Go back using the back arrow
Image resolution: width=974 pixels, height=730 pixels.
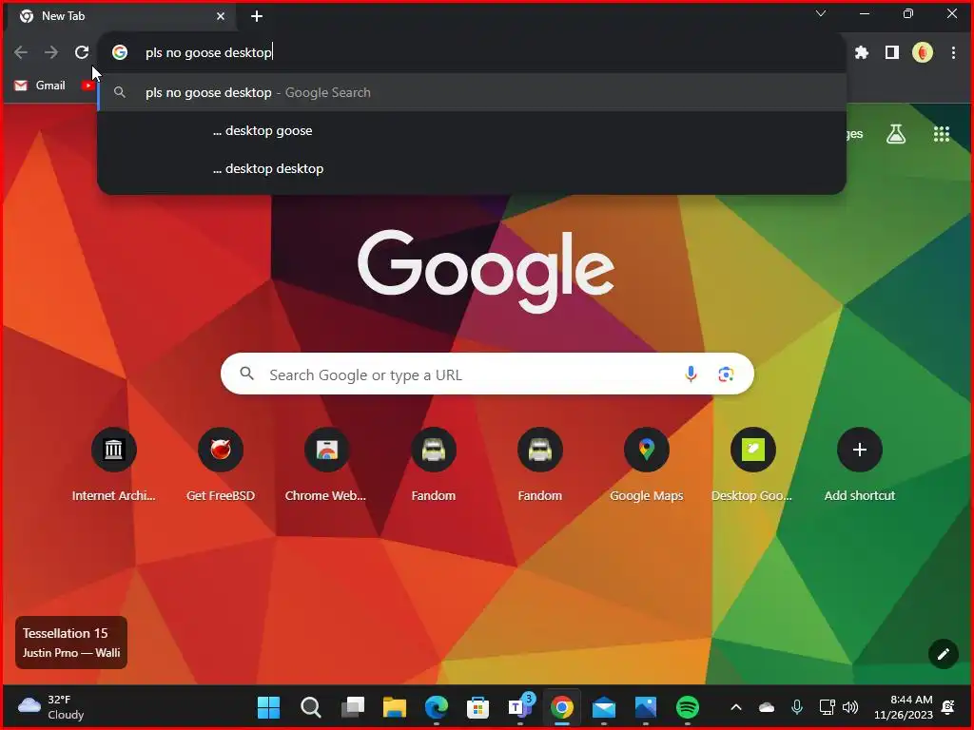click(21, 53)
